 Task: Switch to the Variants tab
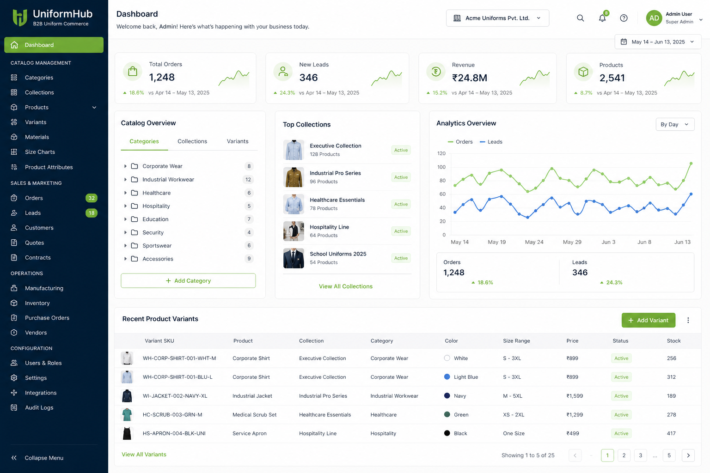(x=238, y=141)
